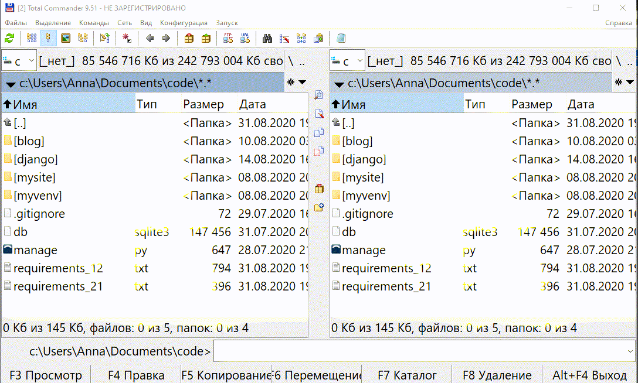This screenshot has width=638, height=383.
Task: Open the Multi-rename tool icon
Action: coord(284,39)
